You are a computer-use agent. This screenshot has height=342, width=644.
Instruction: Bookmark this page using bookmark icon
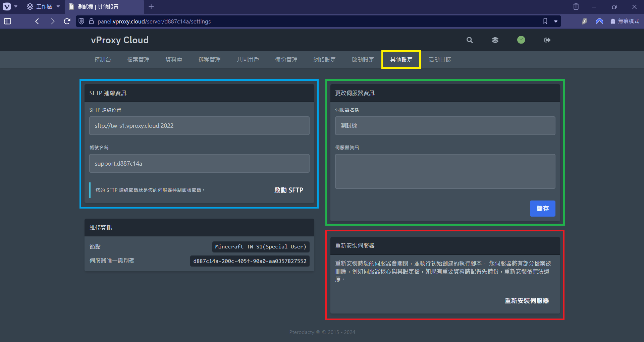pos(545,21)
